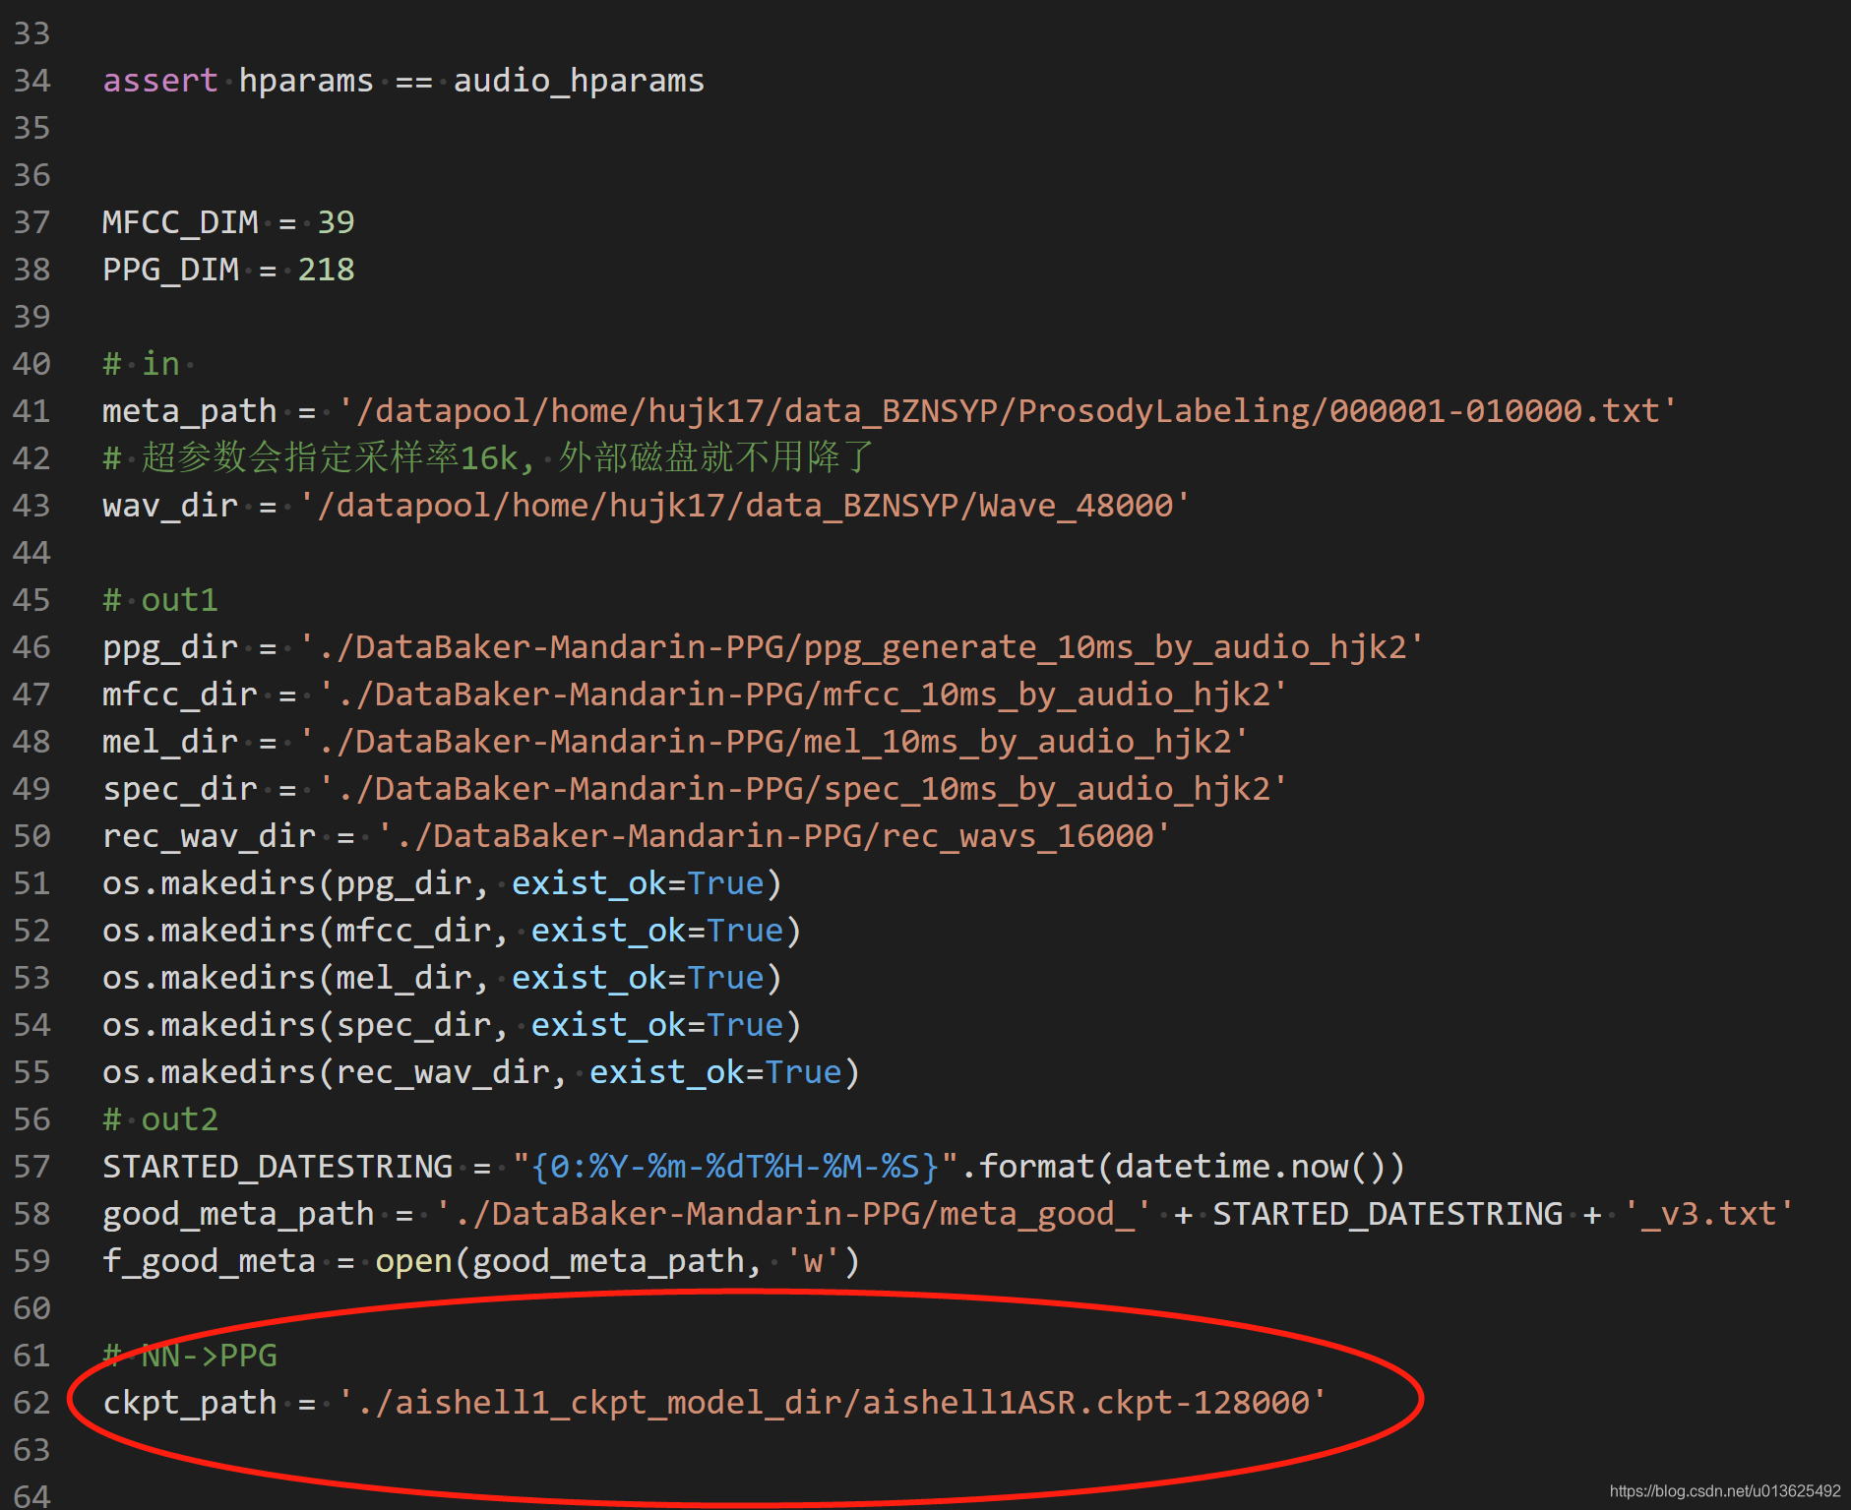Click line number 57 in gutter
The width and height of the screenshot is (1851, 1510).
pos(31,1167)
